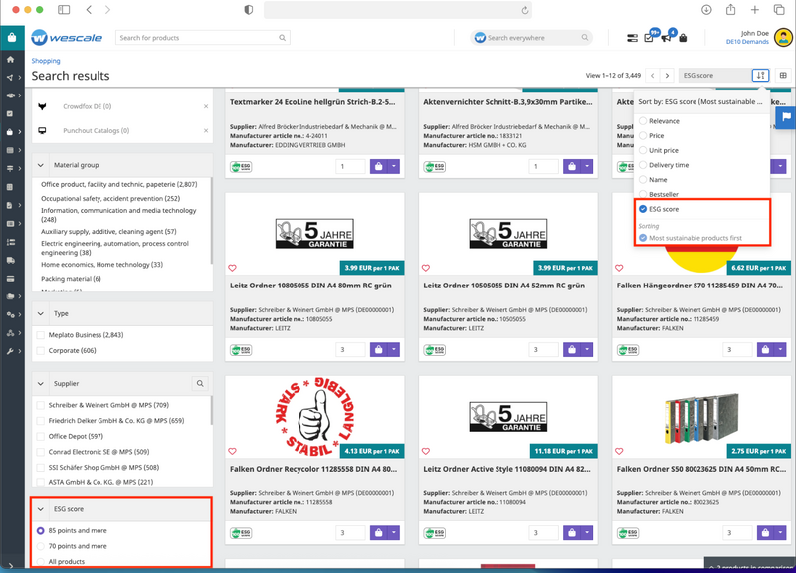Collapse the Type filter section
Image resolution: width=796 pixels, height=573 pixels.
tap(41, 313)
